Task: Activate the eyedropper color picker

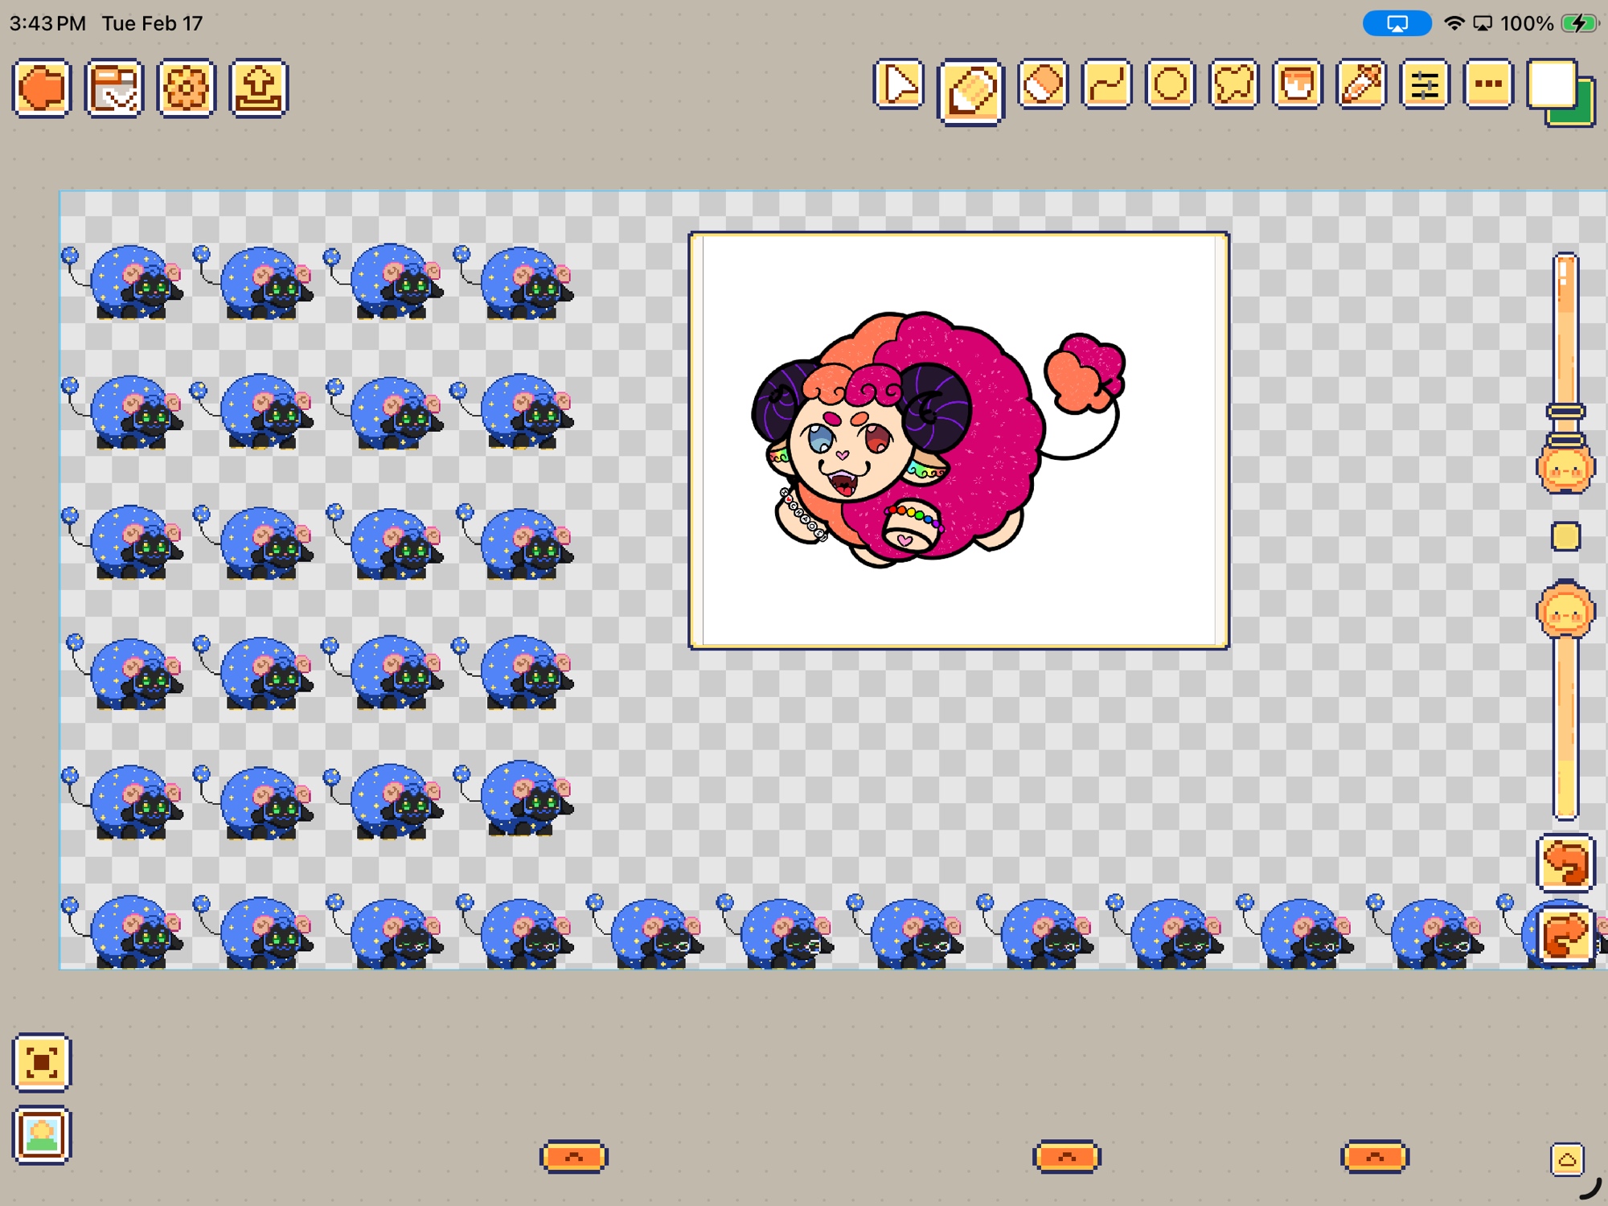Action: coord(1360,84)
